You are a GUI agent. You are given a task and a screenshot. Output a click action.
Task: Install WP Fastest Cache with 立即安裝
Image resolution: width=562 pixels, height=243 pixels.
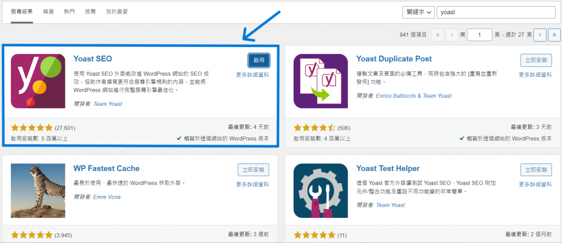pyautogui.click(x=254, y=170)
